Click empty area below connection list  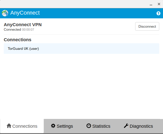[x=81, y=85]
